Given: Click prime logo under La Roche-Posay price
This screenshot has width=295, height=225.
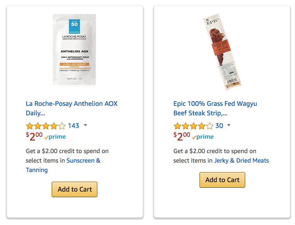Looking at the screenshot, I should click(x=55, y=137).
